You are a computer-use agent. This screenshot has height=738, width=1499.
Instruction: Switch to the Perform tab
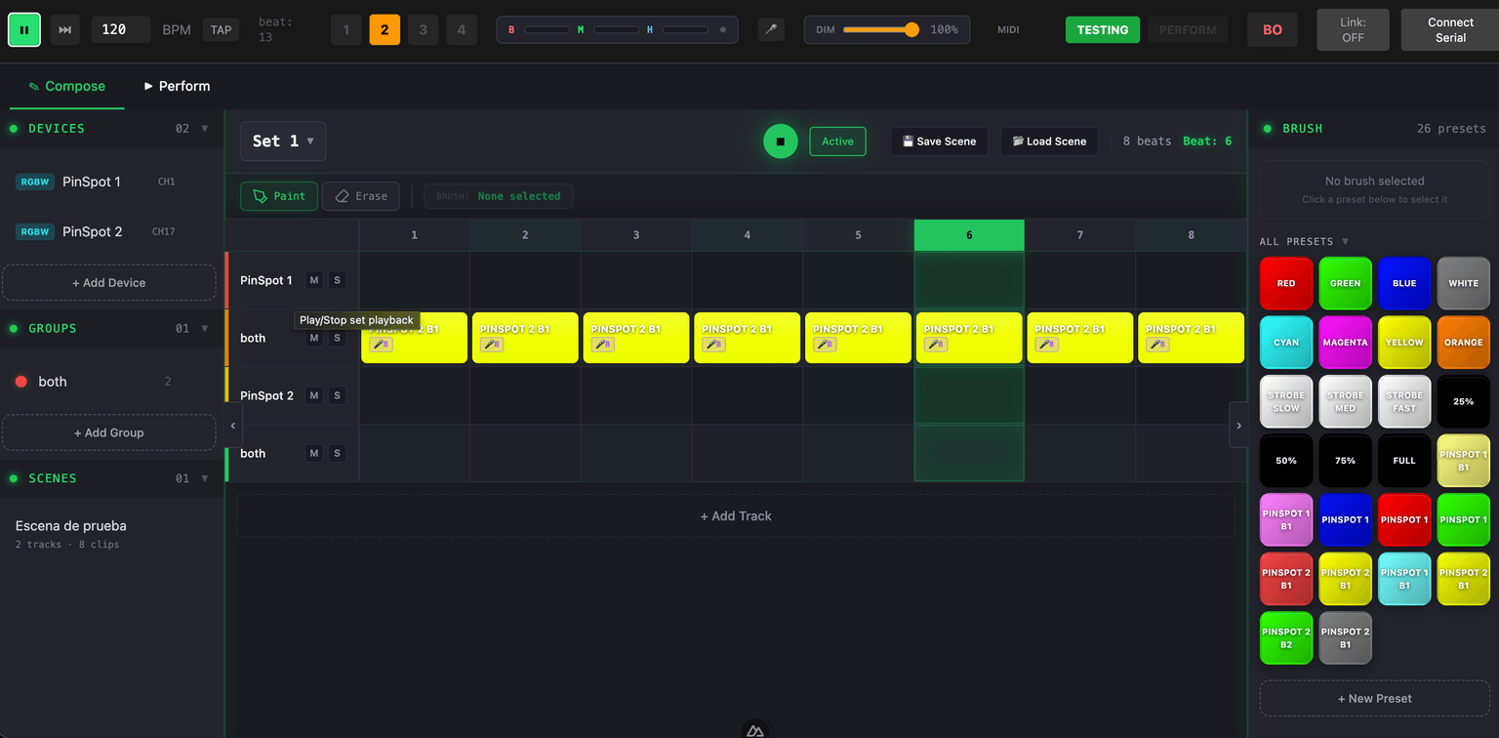[x=177, y=86]
